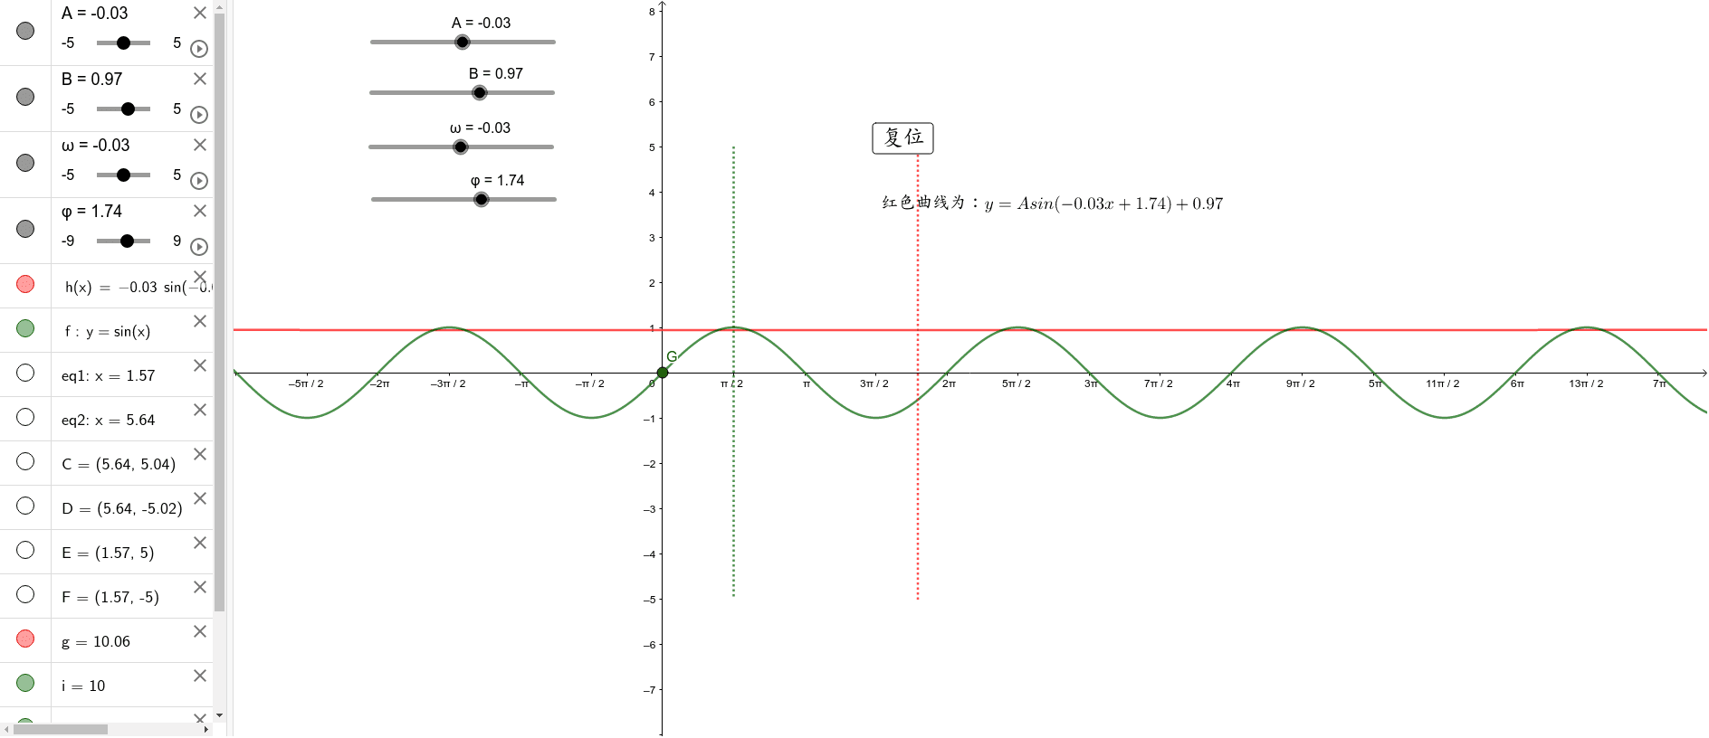The image size is (1709, 738).
Task: Click the red curve formula text
Action: click(x=1053, y=203)
